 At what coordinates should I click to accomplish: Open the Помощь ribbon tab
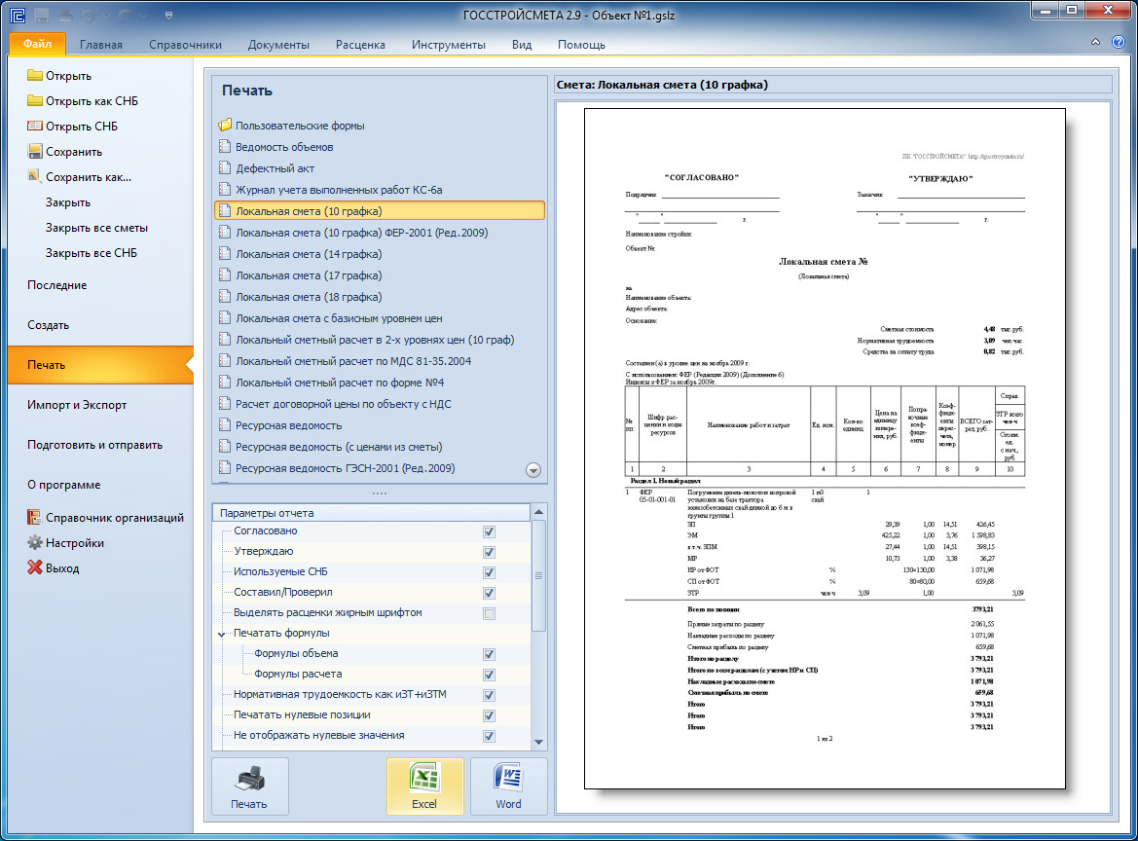coord(581,44)
